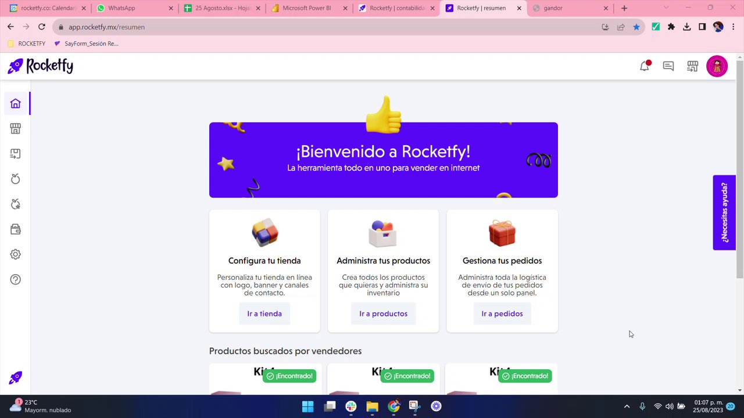Go forward with the browser forward arrow
This screenshot has height=418, width=744.
[26, 27]
